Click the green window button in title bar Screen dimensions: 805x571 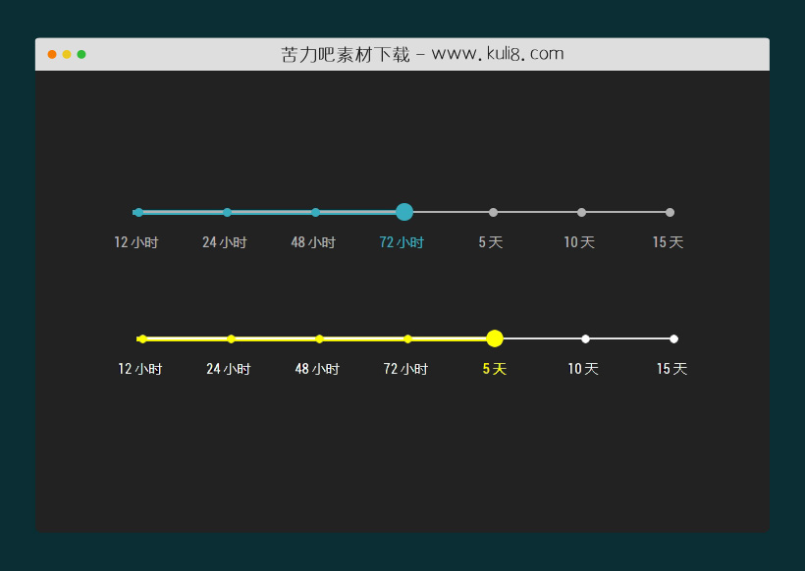pyautogui.click(x=81, y=54)
